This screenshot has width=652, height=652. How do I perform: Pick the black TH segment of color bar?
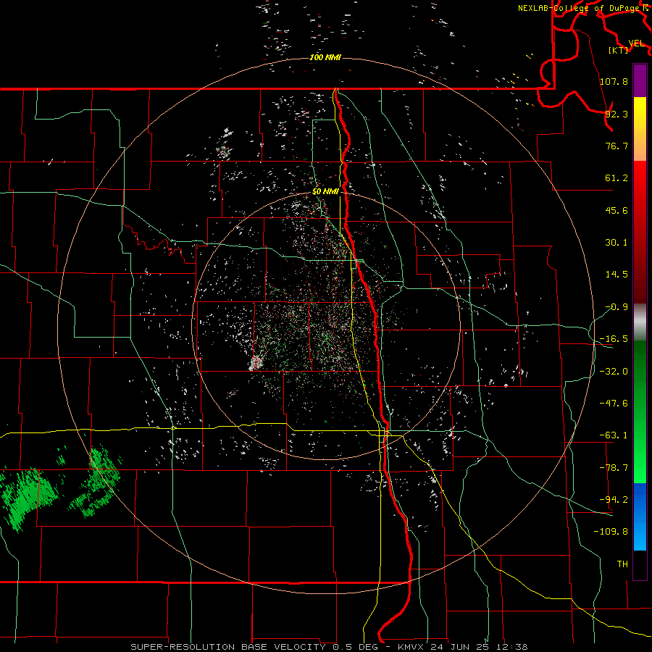pyautogui.click(x=640, y=564)
